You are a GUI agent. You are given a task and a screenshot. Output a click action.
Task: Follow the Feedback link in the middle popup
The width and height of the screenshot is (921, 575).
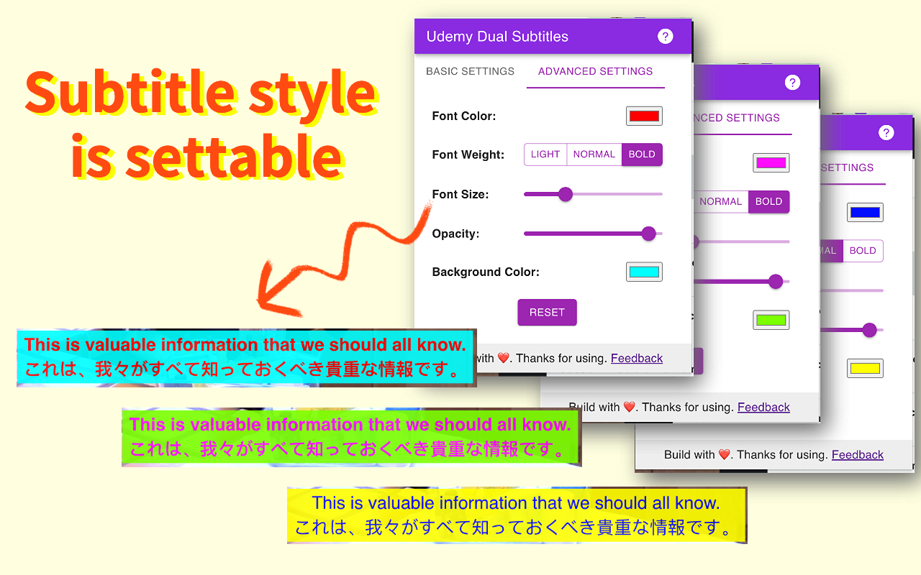[x=763, y=407]
